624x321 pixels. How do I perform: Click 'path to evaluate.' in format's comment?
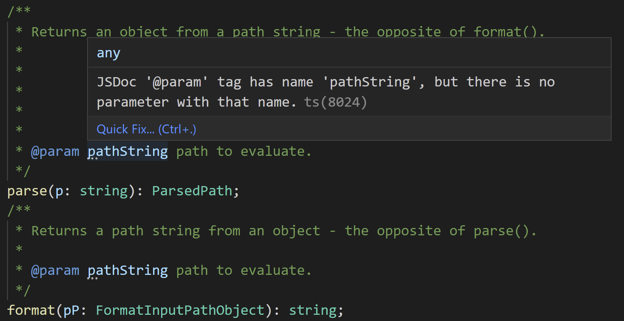tap(244, 271)
